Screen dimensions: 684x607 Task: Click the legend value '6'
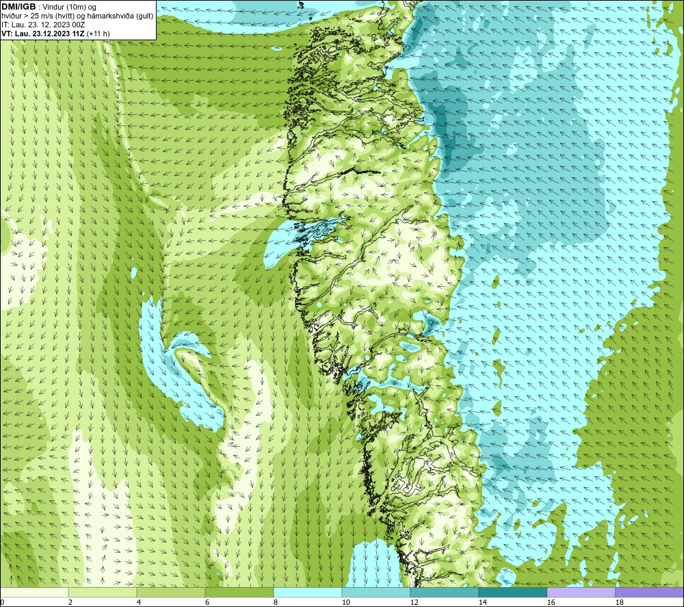click(207, 603)
